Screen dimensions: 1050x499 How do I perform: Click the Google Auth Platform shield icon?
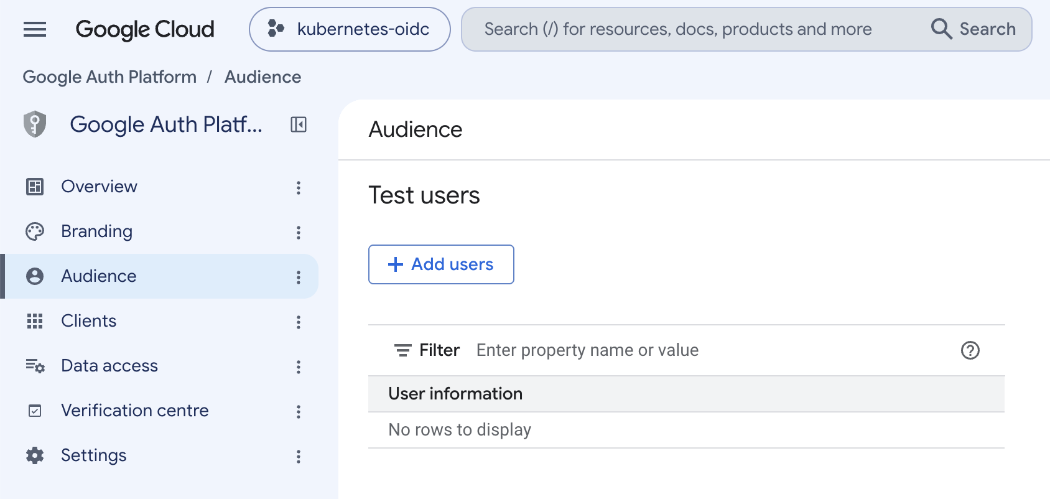tap(35, 124)
